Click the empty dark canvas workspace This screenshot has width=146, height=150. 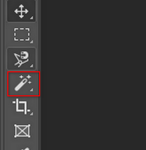[x=94, y=75]
